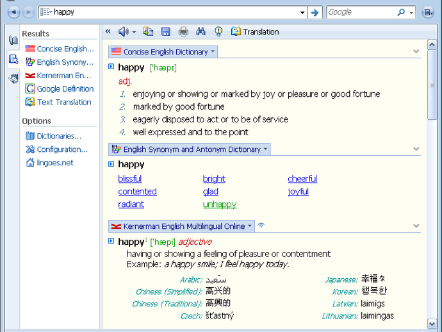This screenshot has width=442, height=332.
Task: Click the synonym radiant
Action: click(131, 204)
